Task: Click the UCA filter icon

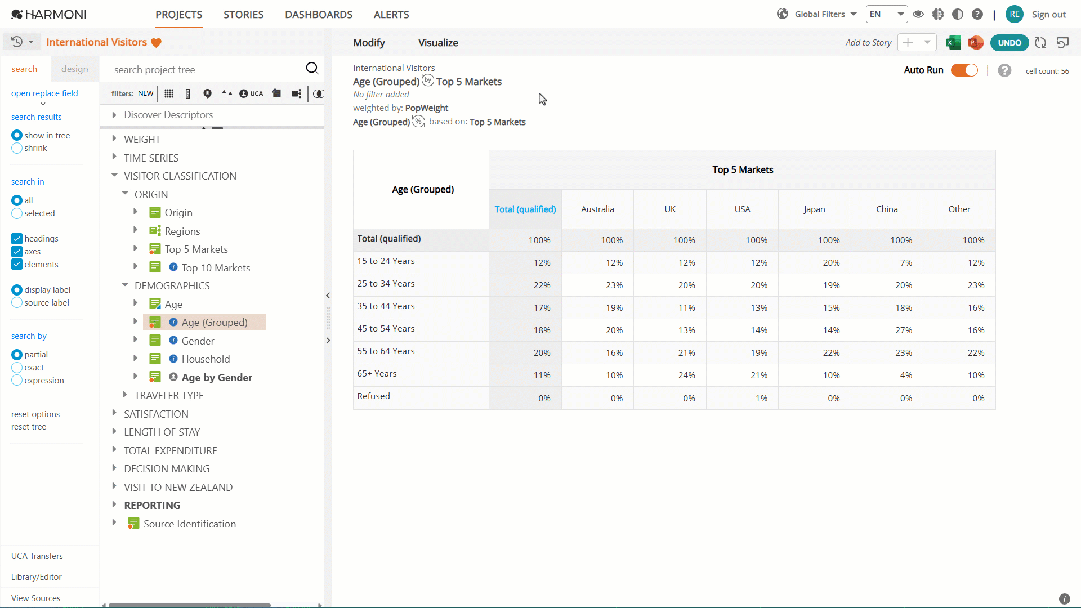Action: (251, 93)
